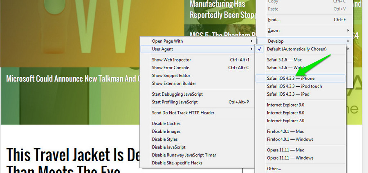The image size is (368, 173).
Task: Expand the Zoom submenu arrow
Action: (x=348, y=31)
